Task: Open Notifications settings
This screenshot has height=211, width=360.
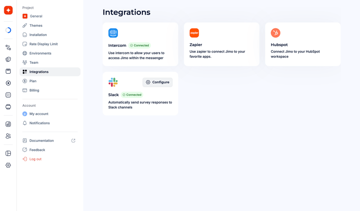Action: [x=50, y=123]
